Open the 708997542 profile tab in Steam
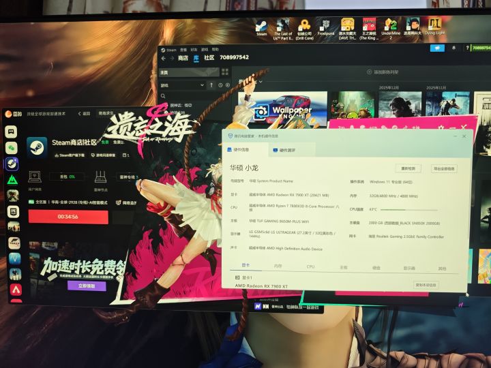The width and height of the screenshot is (491, 368). tap(234, 57)
